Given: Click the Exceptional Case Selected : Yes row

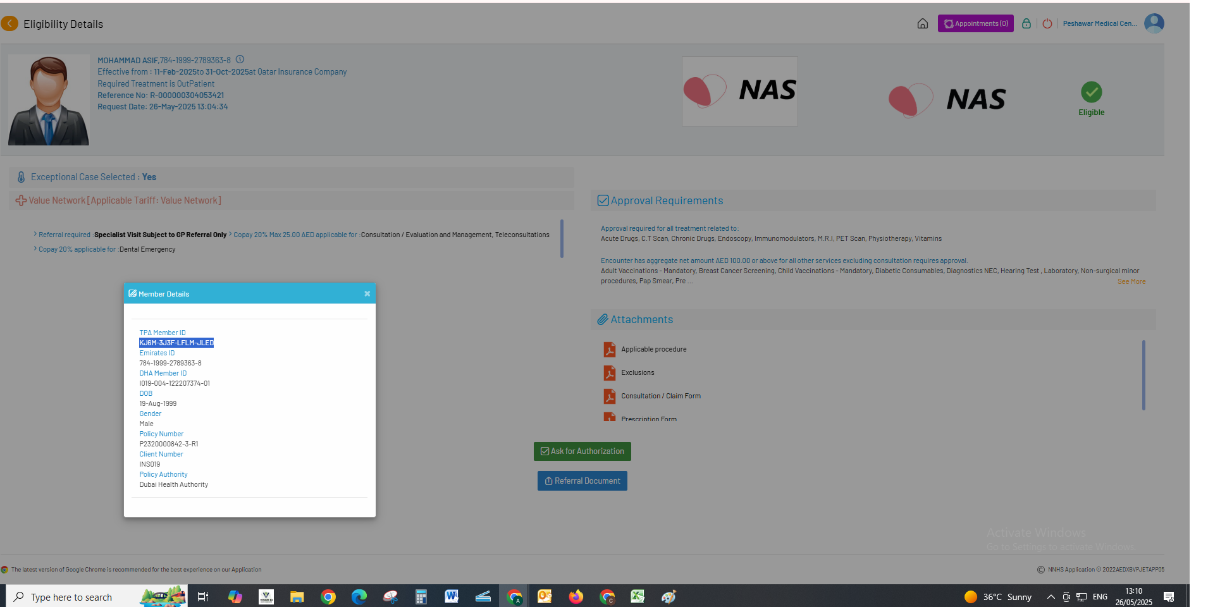Looking at the screenshot, I should [x=292, y=177].
